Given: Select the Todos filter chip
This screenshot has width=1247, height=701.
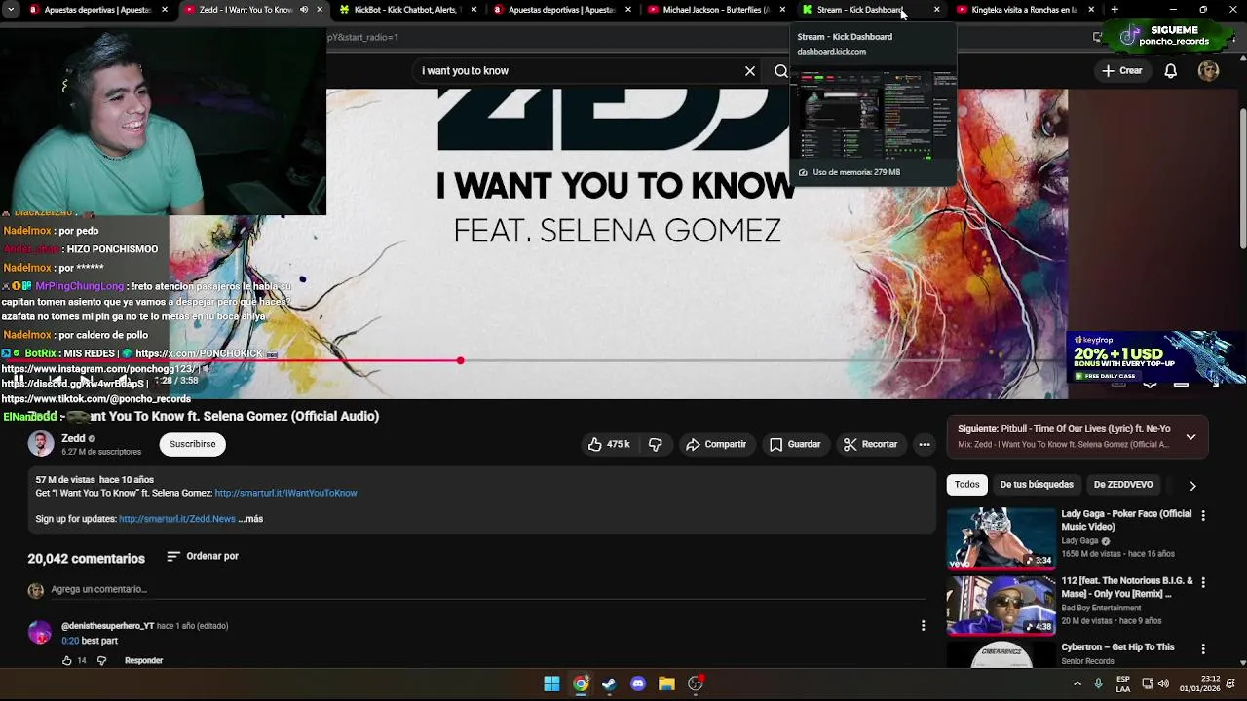Looking at the screenshot, I should (x=967, y=485).
